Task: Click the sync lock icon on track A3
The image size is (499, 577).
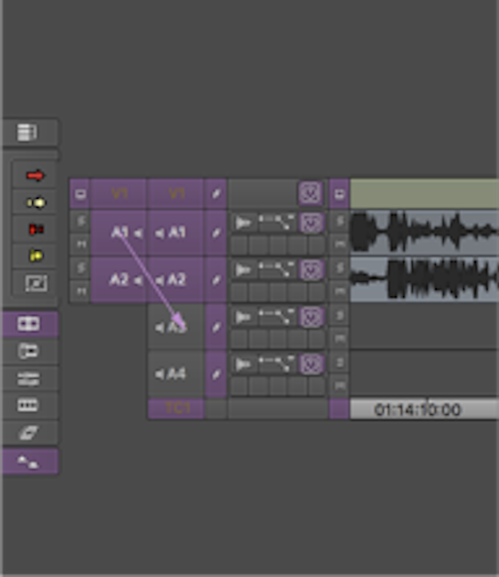Action: (x=216, y=327)
